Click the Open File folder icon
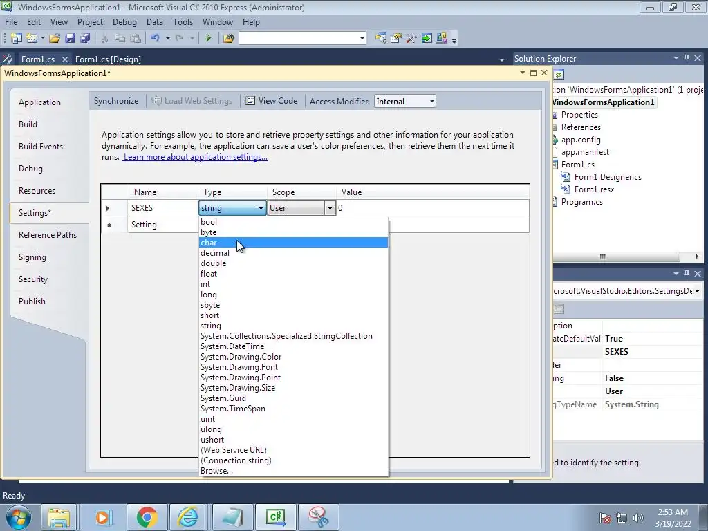 click(x=55, y=39)
